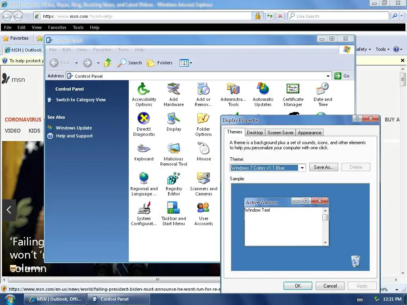Click the taskbar clock showing 12:21 PM
The height and width of the screenshot is (305, 407).
[392, 299]
